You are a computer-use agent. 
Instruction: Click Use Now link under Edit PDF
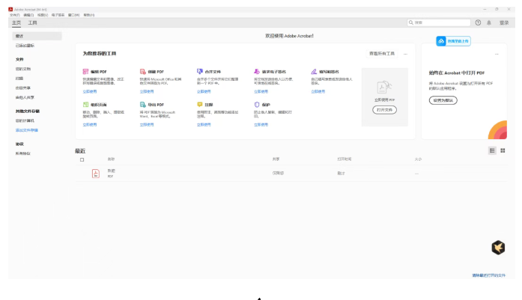(90, 91)
